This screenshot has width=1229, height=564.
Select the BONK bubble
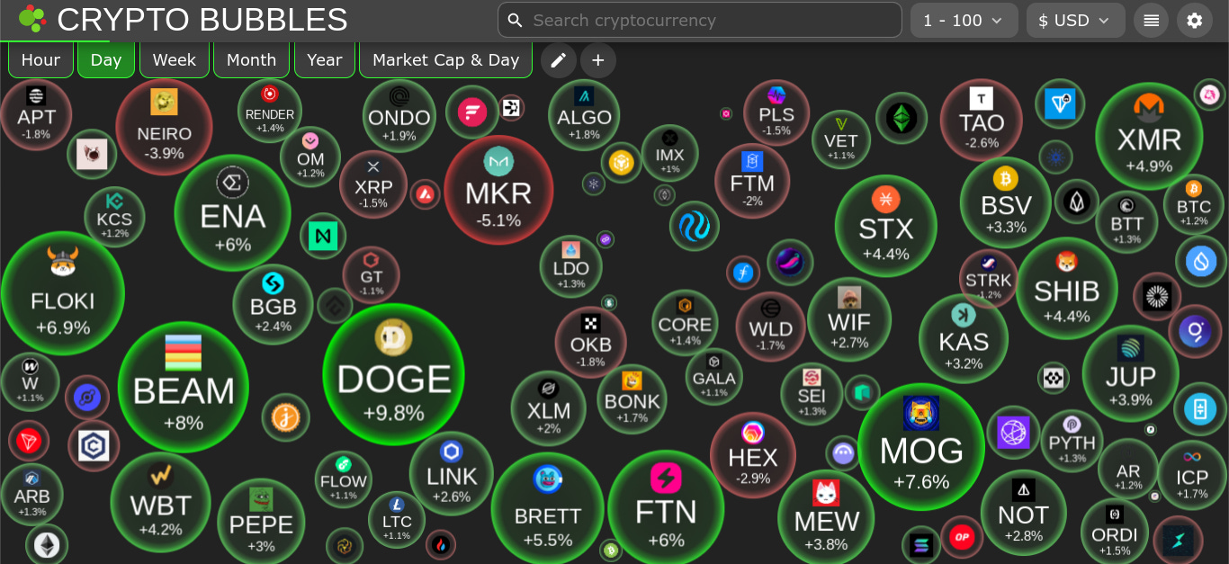click(632, 398)
